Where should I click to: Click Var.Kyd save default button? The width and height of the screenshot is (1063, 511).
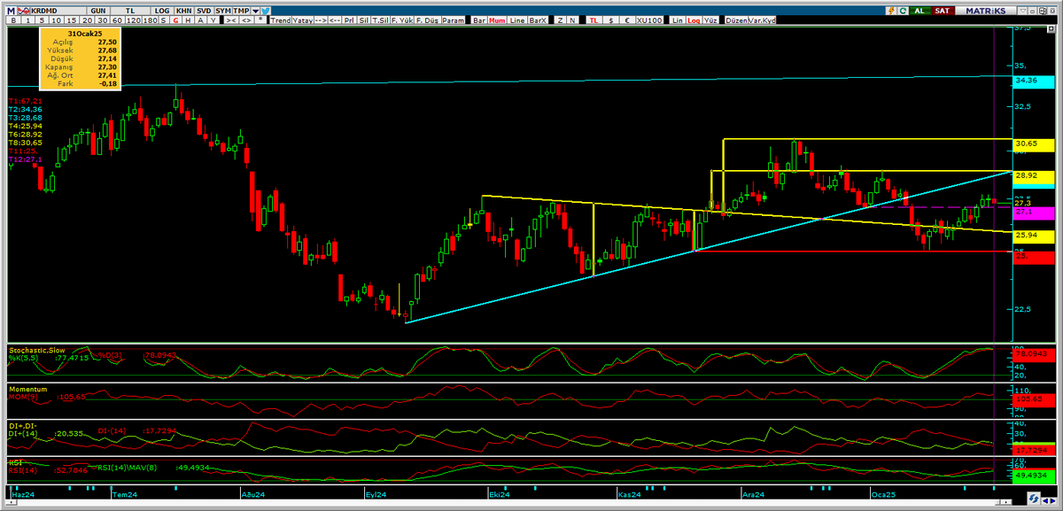pos(762,19)
